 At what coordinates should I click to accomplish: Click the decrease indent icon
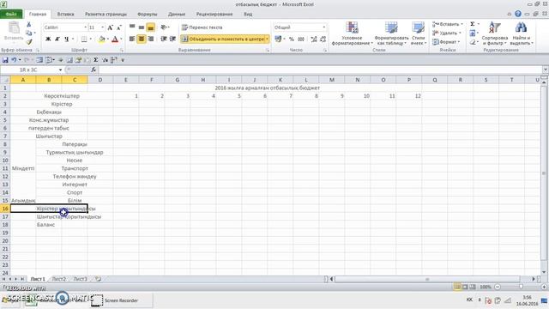click(164, 39)
